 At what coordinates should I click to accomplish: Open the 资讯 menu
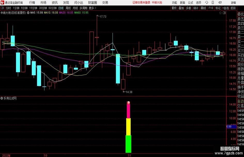tap(55, 3)
